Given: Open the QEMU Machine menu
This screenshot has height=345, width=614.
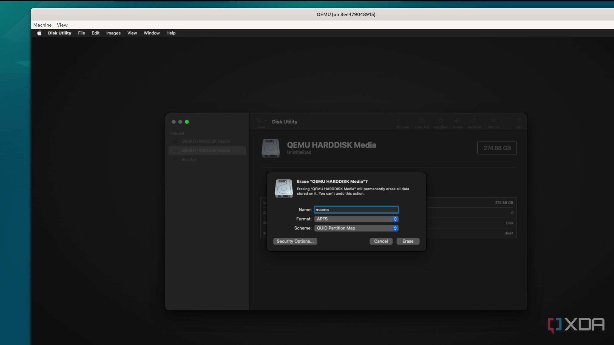Looking at the screenshot, I should point(42,25).
